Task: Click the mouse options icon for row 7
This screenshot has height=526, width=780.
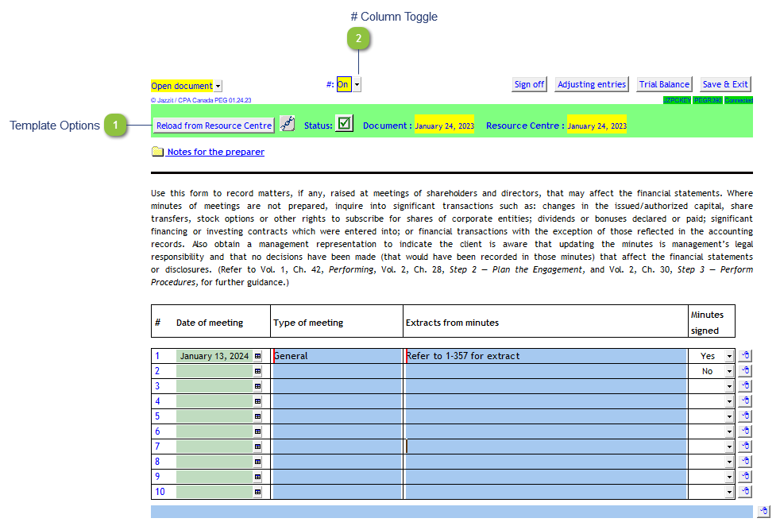Action: pos(745,447)
